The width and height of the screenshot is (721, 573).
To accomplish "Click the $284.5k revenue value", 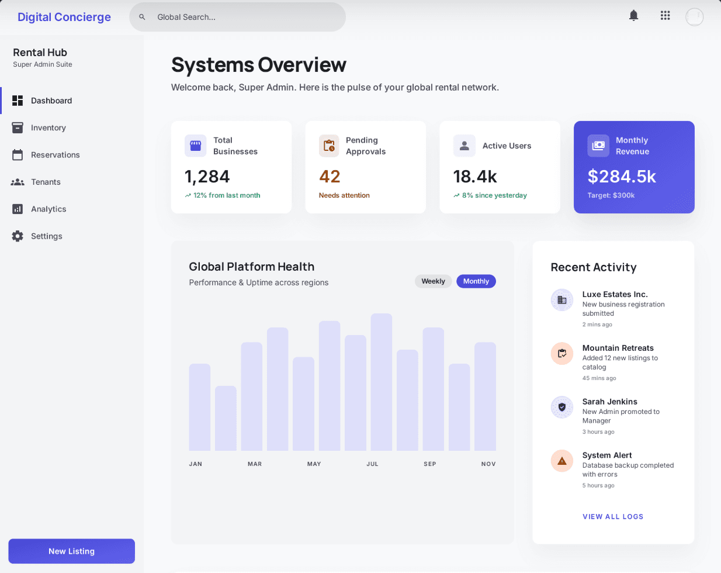I will pyautogui.click(x=622, y=177).
